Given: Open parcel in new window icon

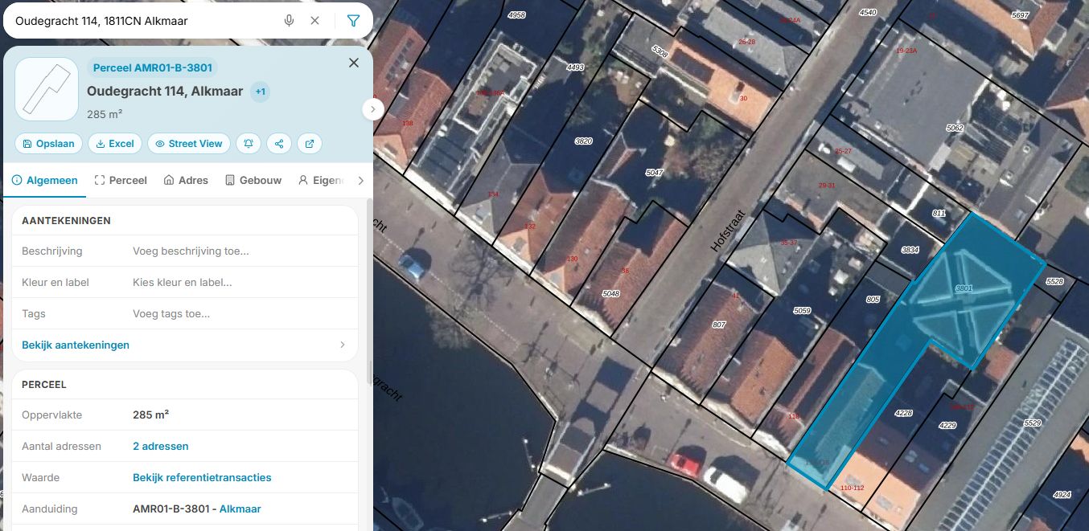Looking at the screenshot, I should (x=310, y=144).
